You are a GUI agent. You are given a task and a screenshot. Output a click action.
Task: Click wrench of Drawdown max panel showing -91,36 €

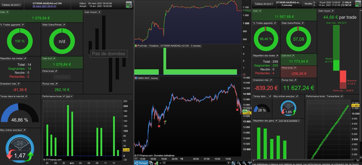click(x=18, y=83)
